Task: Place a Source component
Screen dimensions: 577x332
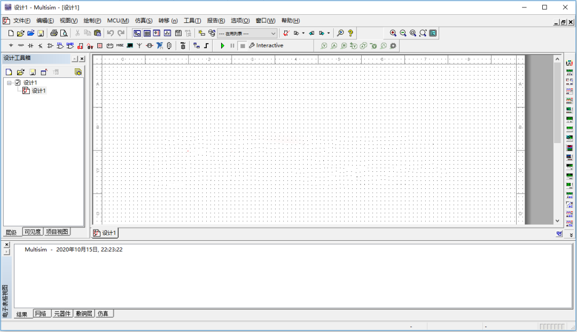Action: click(11, 45)
